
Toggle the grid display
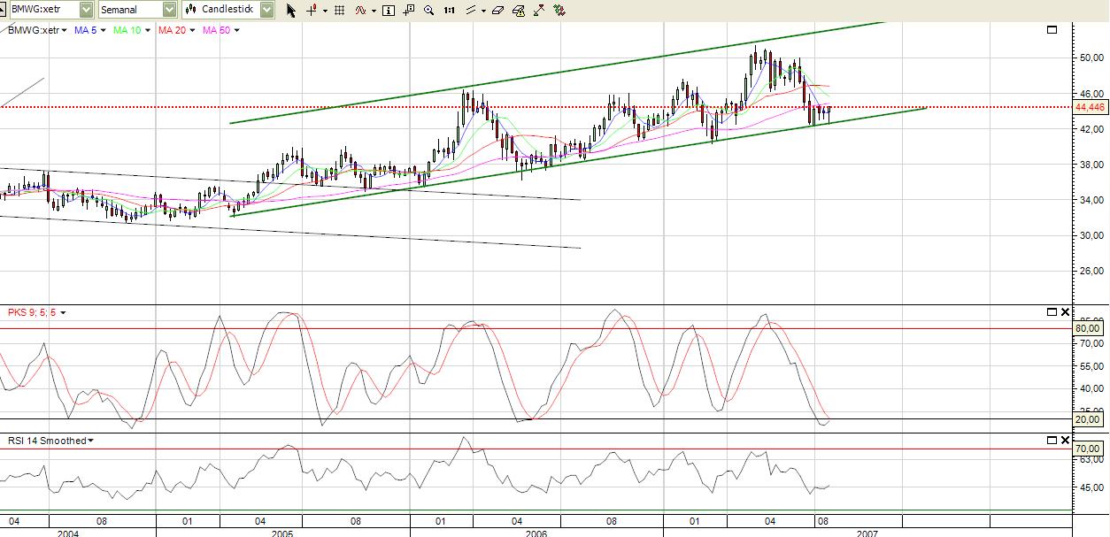click(x=339, y=11)
